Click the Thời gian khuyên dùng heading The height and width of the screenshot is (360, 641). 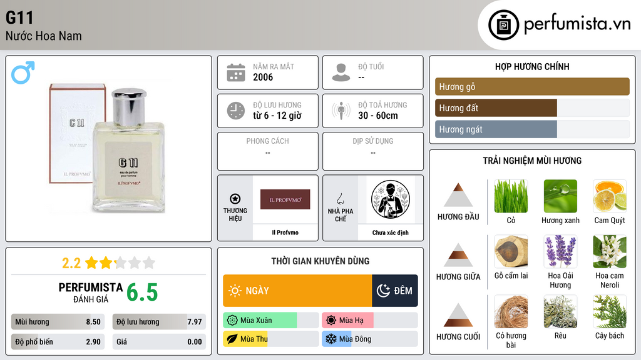point(320,261)
